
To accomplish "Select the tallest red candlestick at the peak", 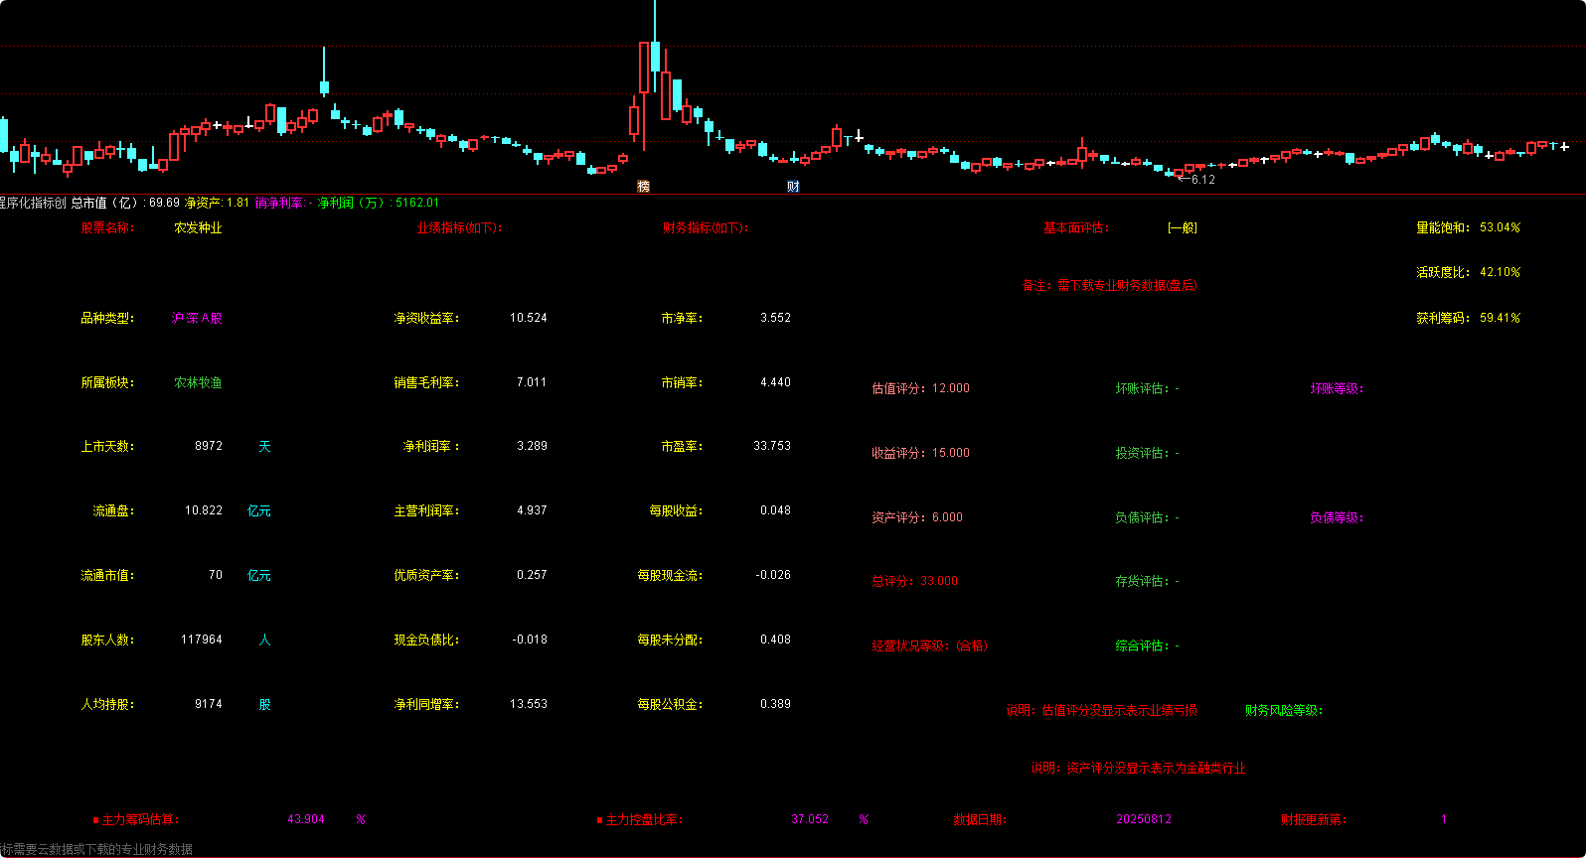I will click(x=643, y=68).
